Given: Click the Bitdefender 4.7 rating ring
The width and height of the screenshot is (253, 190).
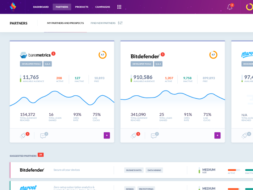Looking at the screenshot, I should [x=213, y=55].
